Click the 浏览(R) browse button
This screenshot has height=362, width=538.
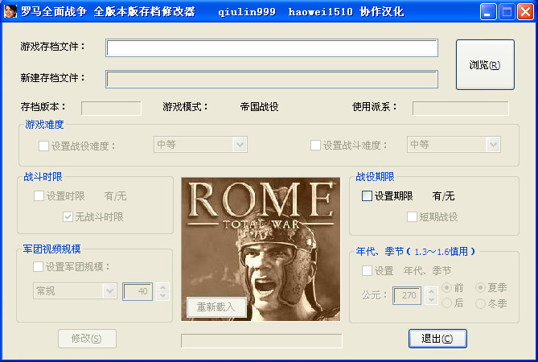(x=485, y=64)
